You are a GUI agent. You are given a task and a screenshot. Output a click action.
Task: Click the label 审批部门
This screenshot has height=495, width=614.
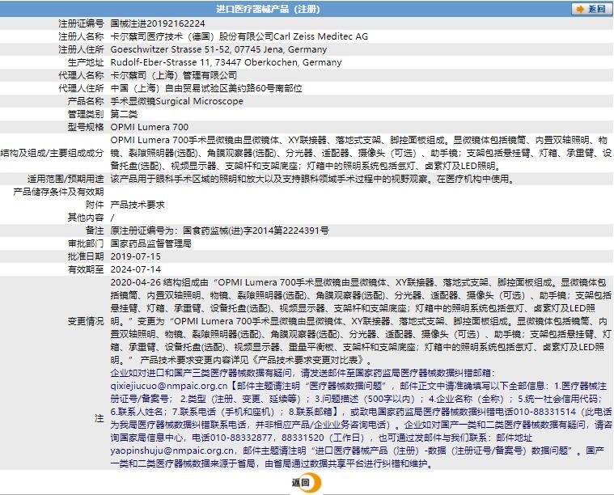(86, 243)
